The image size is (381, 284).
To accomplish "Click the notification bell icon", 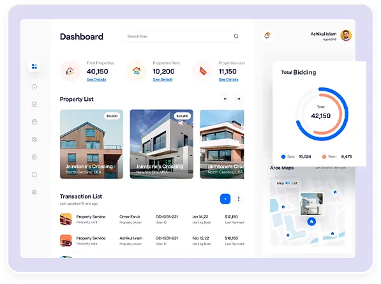I will click(267, 36).
